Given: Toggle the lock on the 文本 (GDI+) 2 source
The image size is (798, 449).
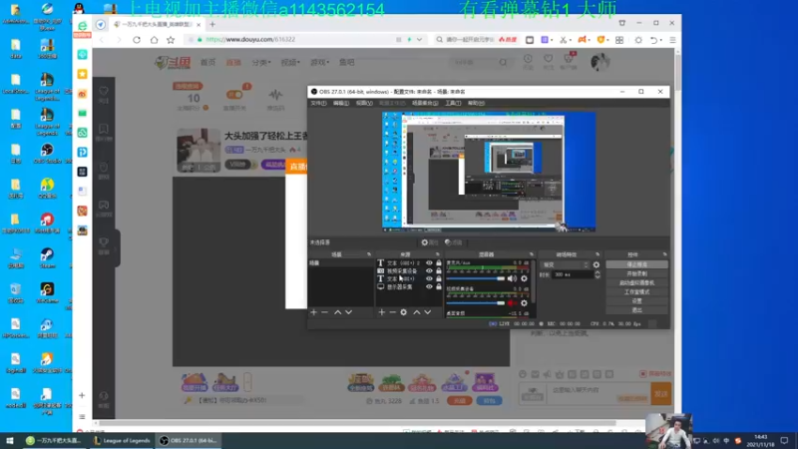Looking at the screenshot, I should [x=438, y=263].
